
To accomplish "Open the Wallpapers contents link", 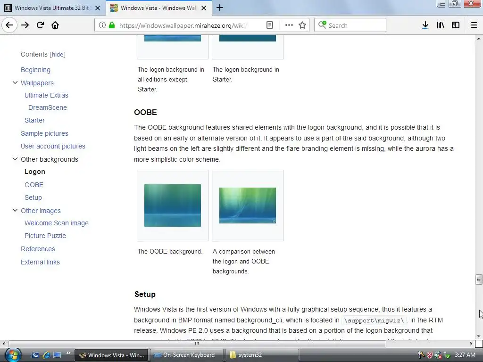I will (37, 83).
